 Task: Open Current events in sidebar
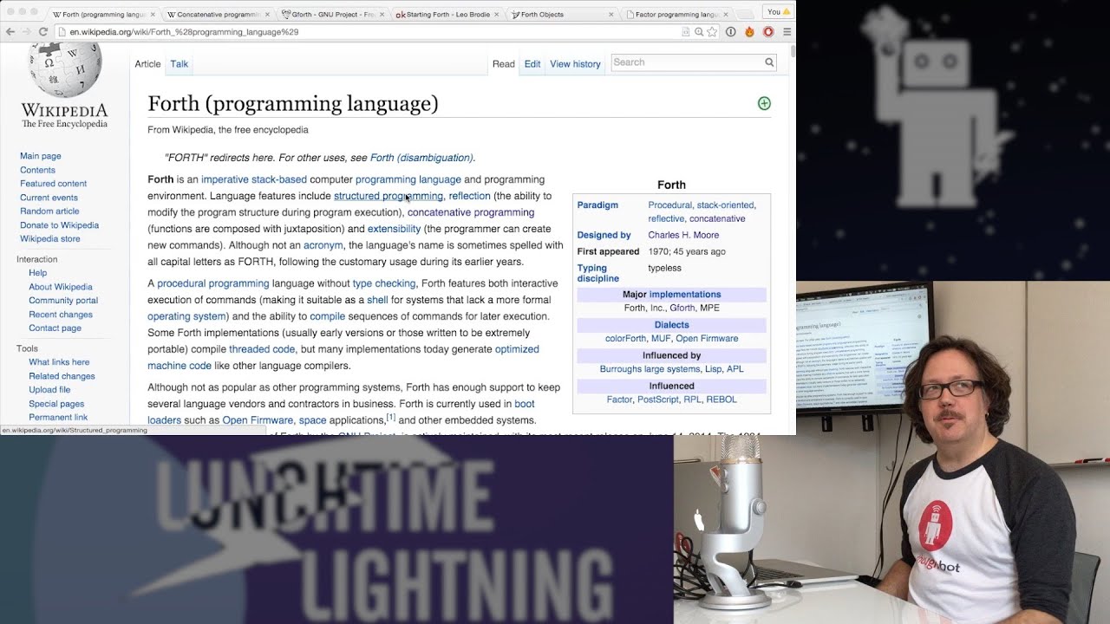point(49,198)
